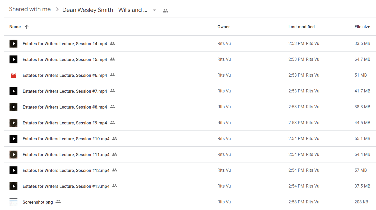Toggle the sort direction arrow next to Name
The image size is (376, 210).
(26, 27)
